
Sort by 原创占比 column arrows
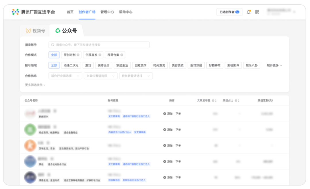pos(239,101)
